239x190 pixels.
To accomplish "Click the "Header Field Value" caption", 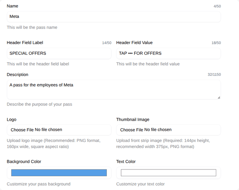I will 134,42.
